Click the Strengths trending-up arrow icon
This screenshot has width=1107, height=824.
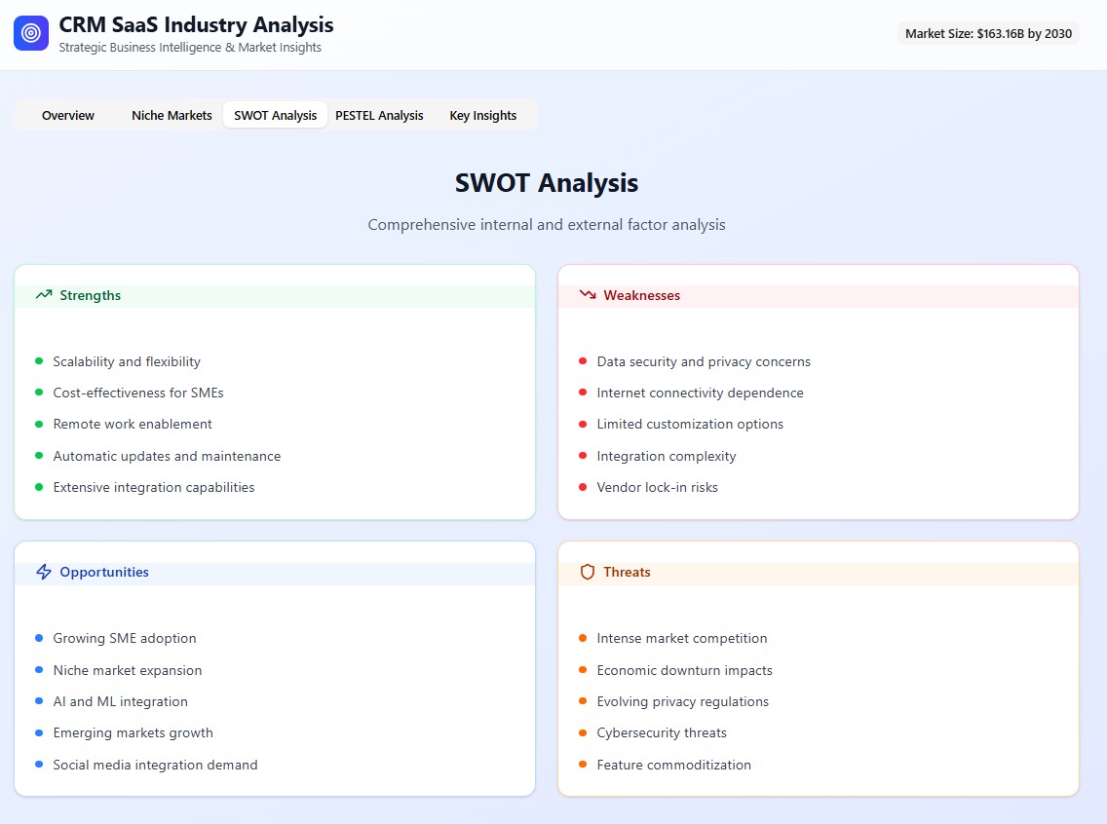[44, 295]
